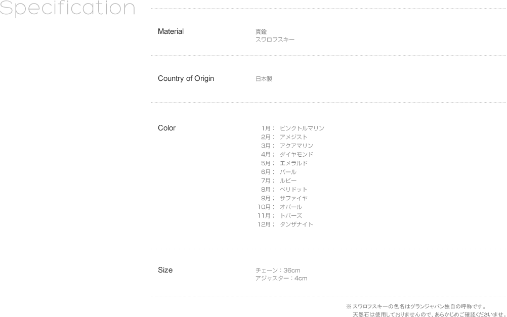Click the Size label
Screen dimensions: 507x317
coord(165,270)
